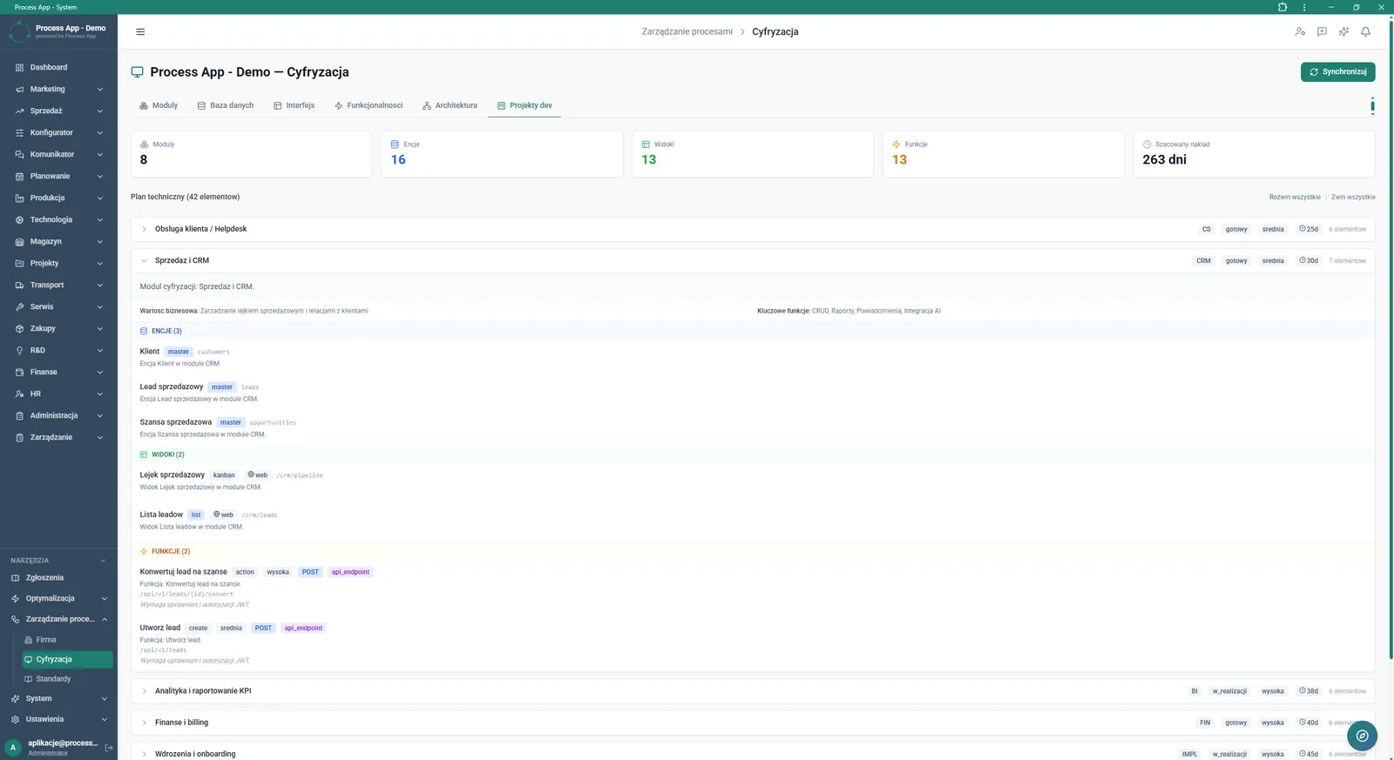Click the Dashboard sidebar icon
The height and width of the screenshot is (760, 1394).
(x=19, y=67)
